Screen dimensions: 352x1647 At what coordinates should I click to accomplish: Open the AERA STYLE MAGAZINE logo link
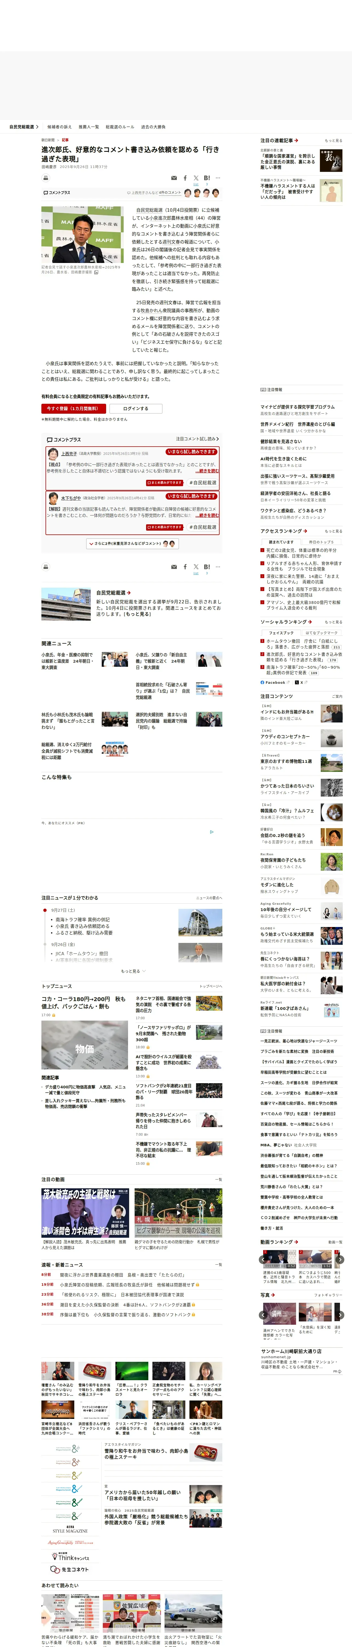point(70,1529)
